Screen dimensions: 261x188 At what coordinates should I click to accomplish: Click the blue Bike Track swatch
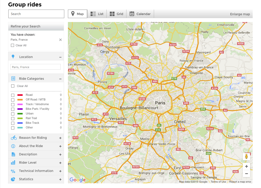[x=20, y=123]
